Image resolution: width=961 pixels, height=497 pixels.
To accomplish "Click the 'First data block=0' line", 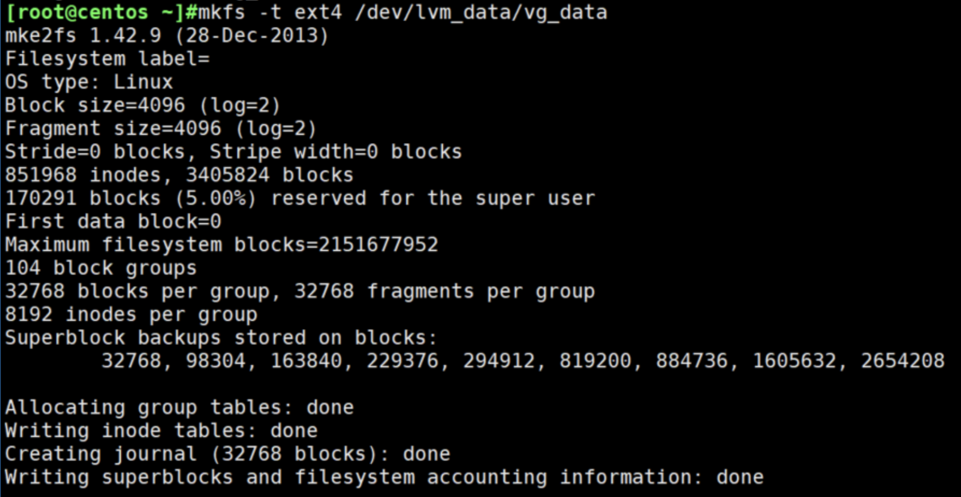I will (113, 221).
